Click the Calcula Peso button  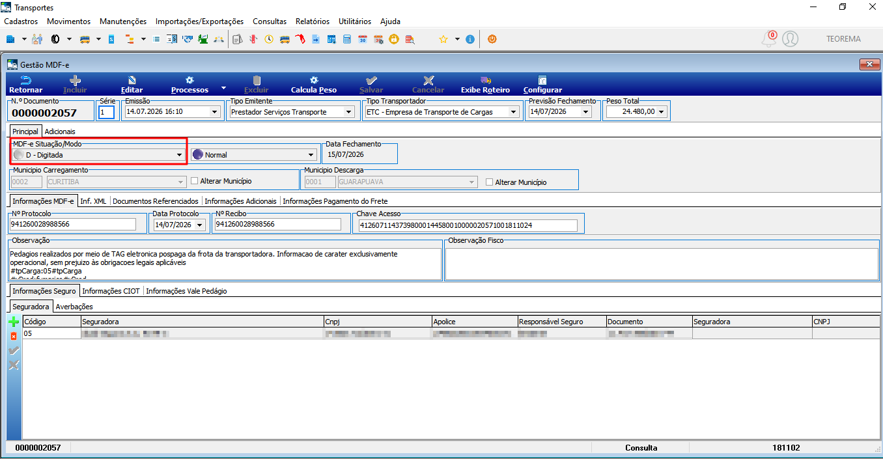(x=314, y=84)
